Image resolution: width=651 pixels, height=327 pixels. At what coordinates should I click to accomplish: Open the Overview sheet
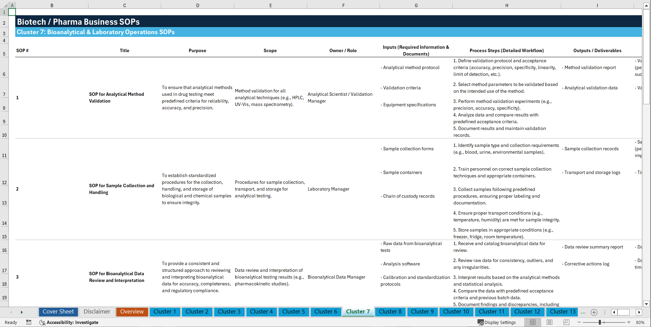132,312
